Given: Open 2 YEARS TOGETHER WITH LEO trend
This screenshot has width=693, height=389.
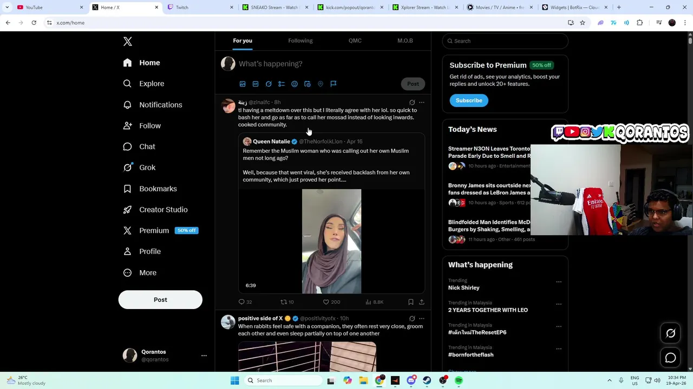Looking at the screenshot, I should (x=488, y=310).
